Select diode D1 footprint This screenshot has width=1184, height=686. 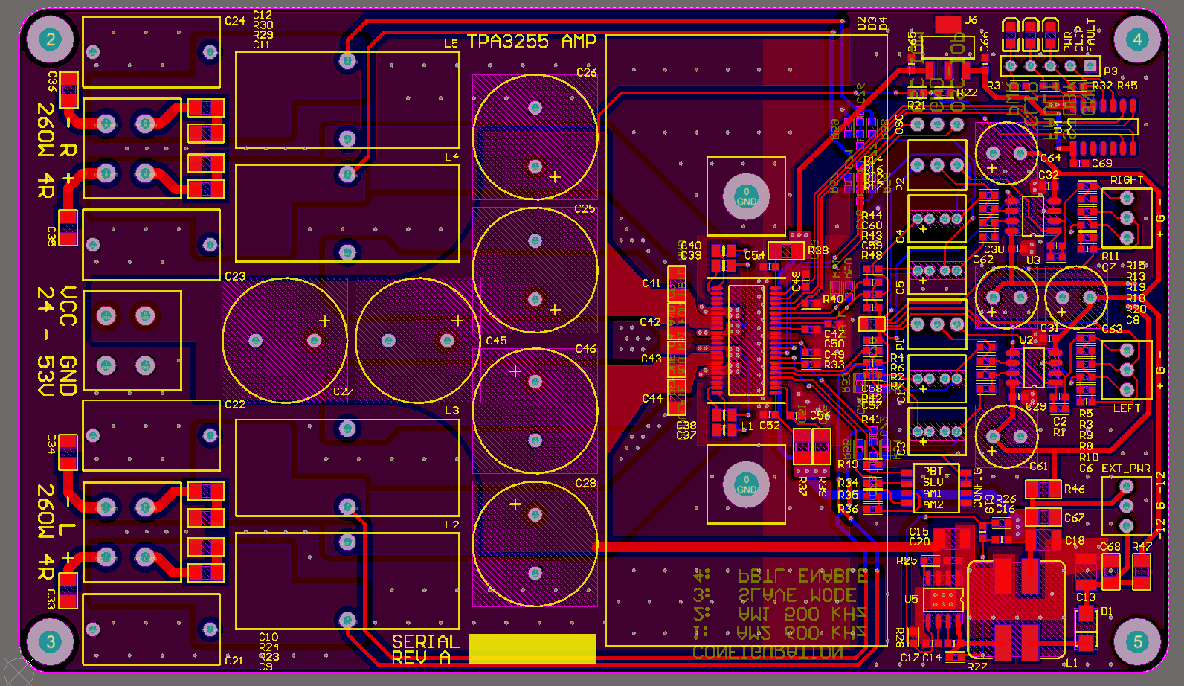tap(1086, 627)
